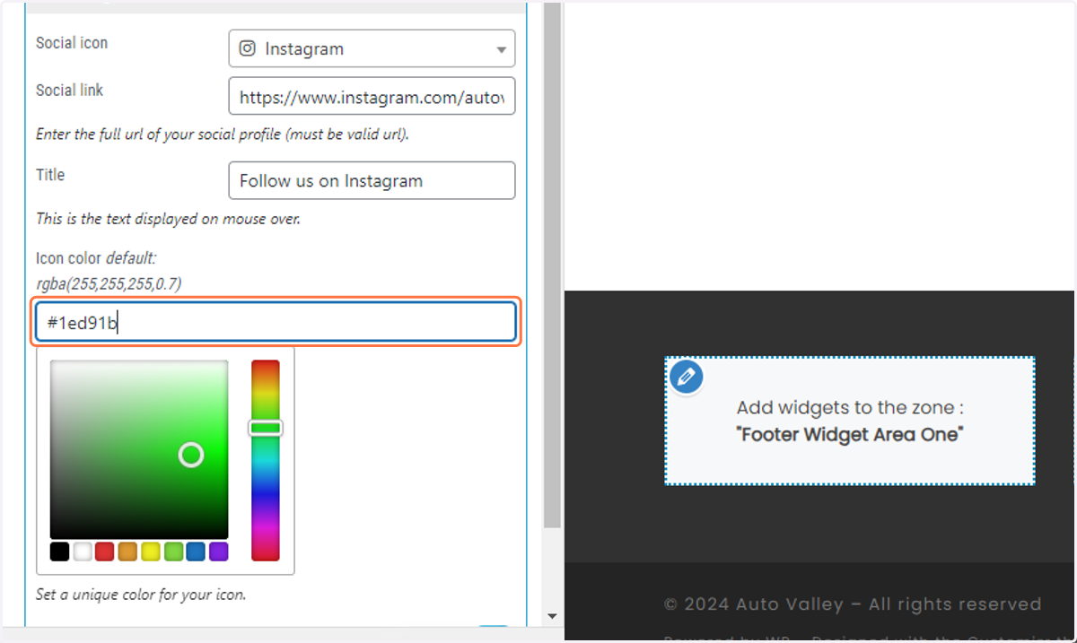The height and width of the screenshot is (643, 1077).
Task: Click the Title field 'Follow us on Instagram'
Action: coord(372,180)
